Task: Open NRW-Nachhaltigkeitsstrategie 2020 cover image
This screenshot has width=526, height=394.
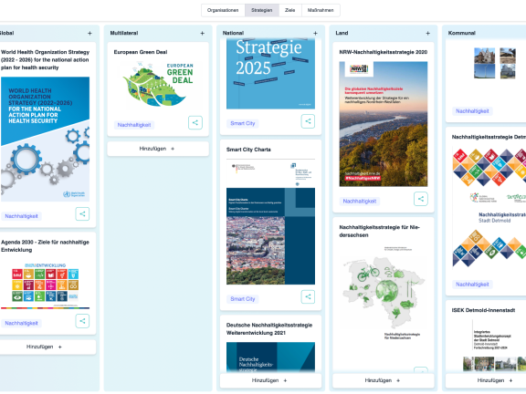Action: click(384, 124)
